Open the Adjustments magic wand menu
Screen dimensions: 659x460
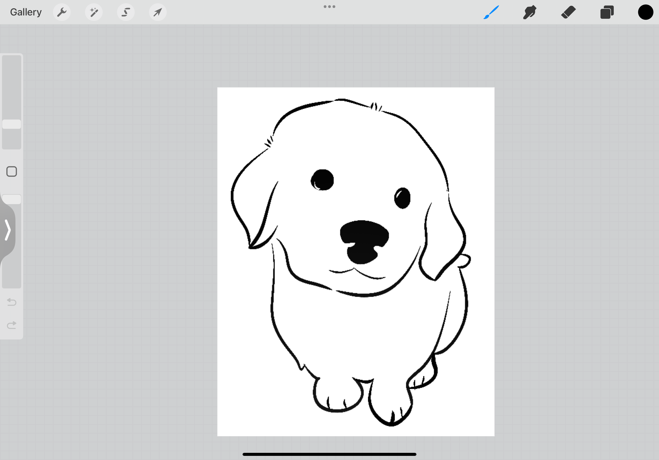tap(94, 12)
